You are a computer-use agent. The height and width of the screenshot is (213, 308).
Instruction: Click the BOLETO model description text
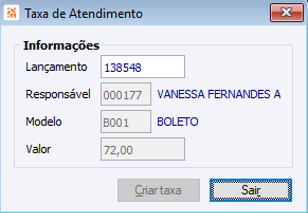tap(177, 122)
